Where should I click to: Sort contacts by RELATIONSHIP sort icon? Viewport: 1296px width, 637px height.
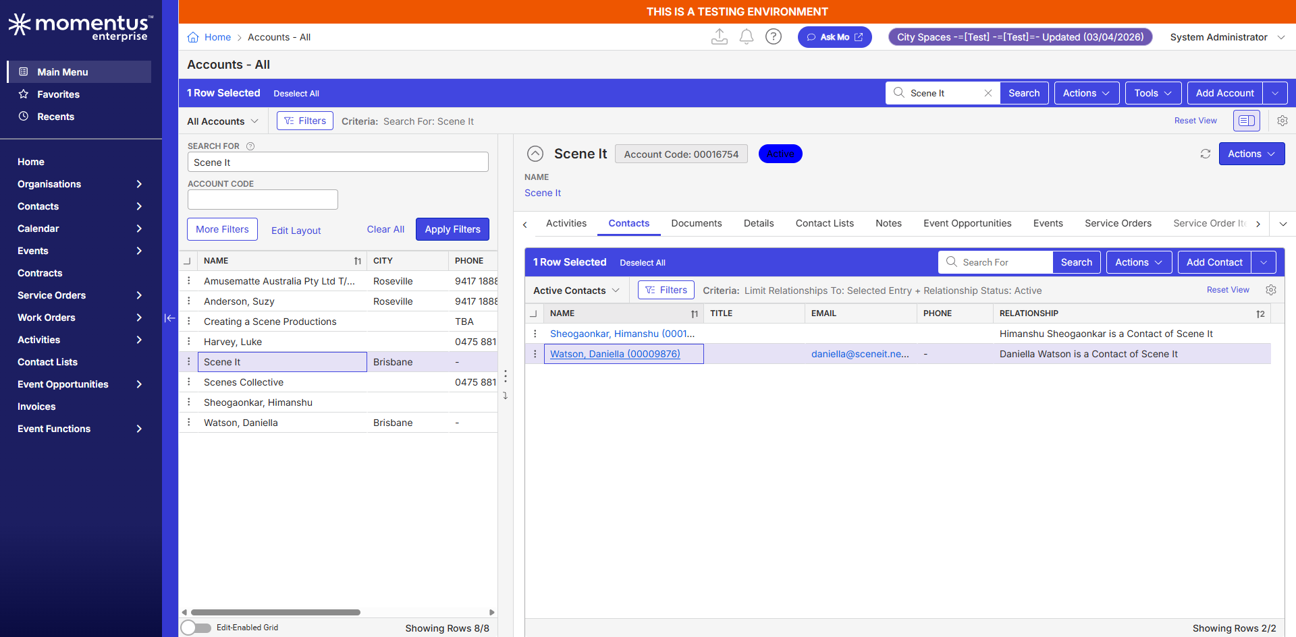click(x=1260, y=313)
